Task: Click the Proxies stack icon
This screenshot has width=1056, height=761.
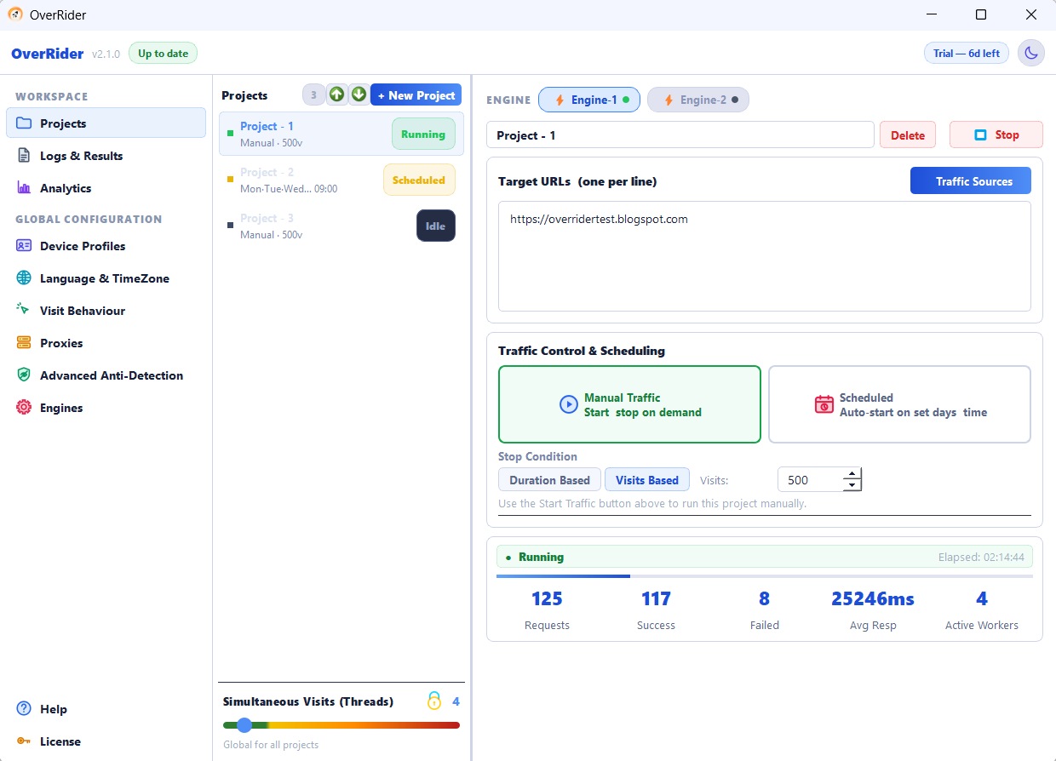Action: point(24,343)
